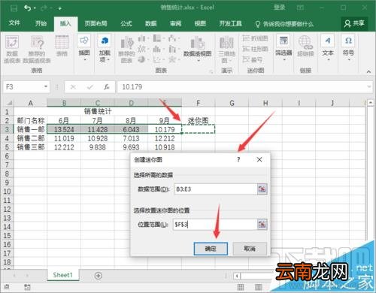Insert a scatter or bubble chart
376x293 pixels.
click(159, 59)
